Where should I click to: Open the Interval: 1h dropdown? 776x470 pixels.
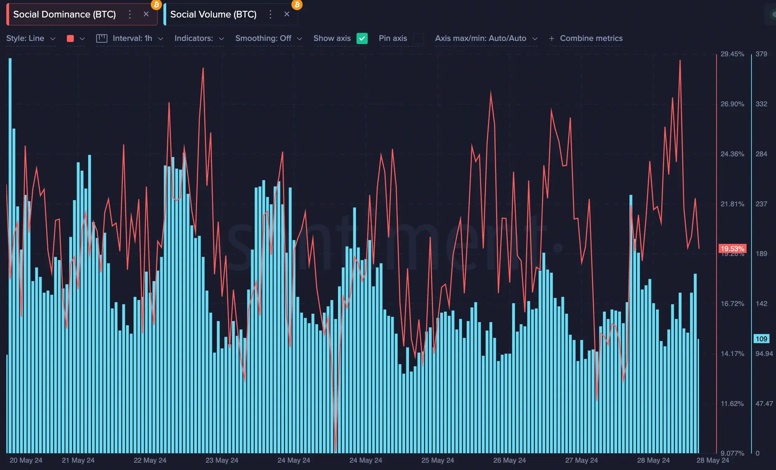point(138,38)
